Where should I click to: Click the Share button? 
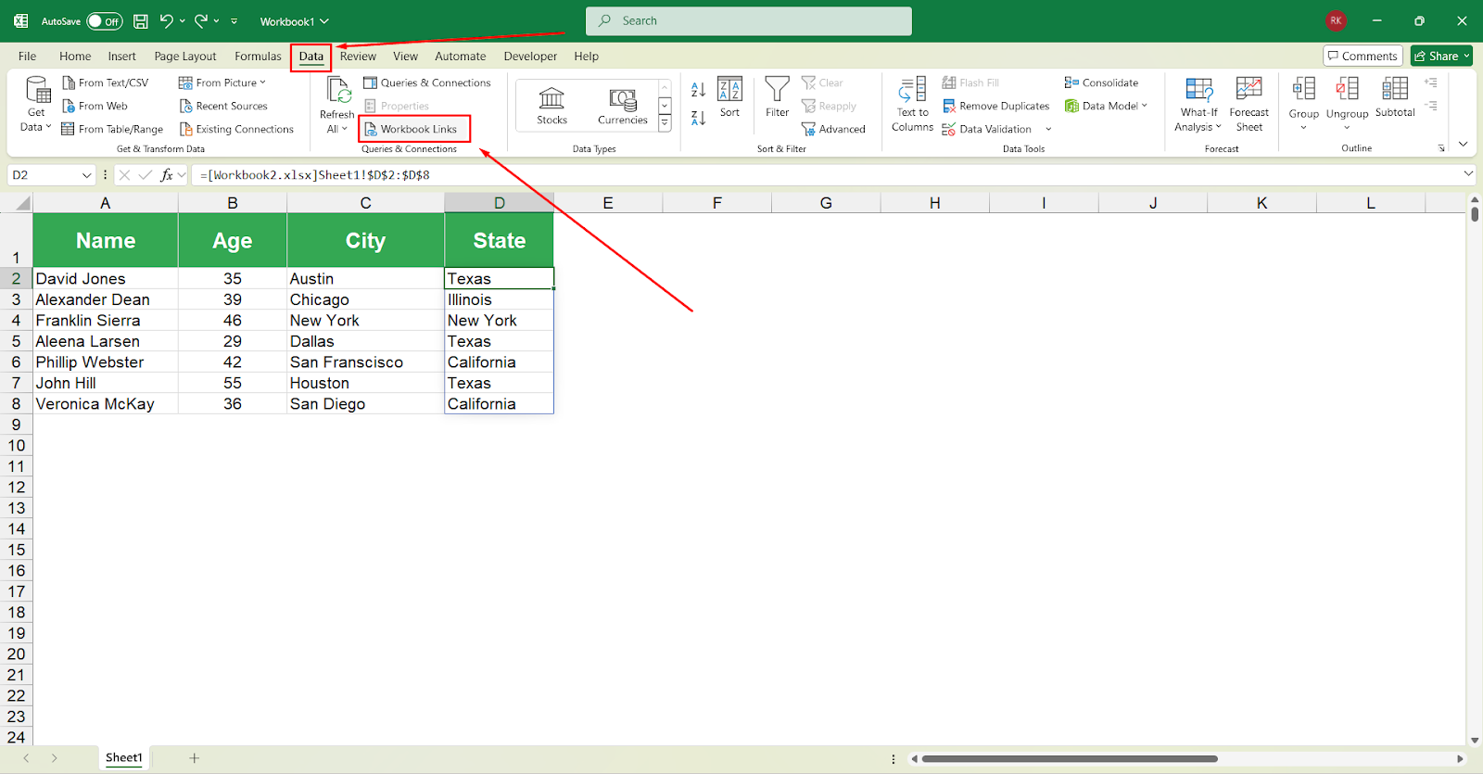pyautogui.click(x=1441, y=56)
